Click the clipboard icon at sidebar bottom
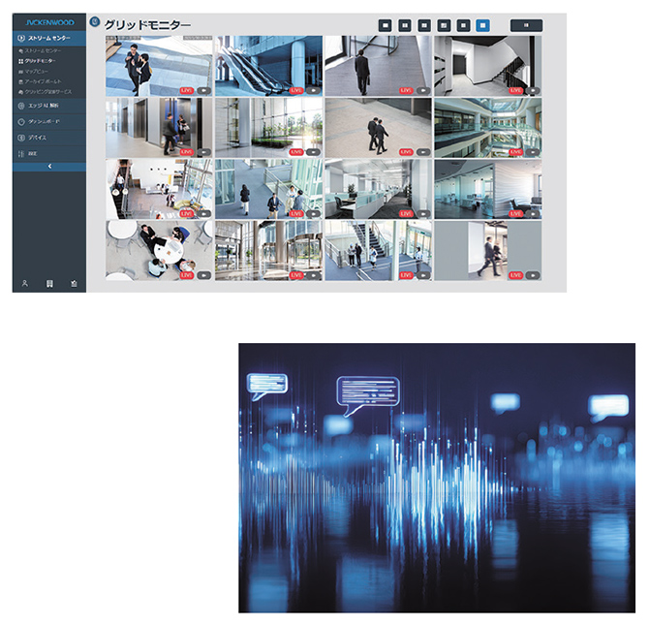 [x=74, y=283]
